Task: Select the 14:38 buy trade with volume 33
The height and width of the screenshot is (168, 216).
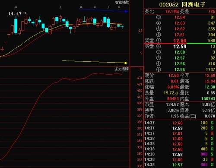Action: 179,159
